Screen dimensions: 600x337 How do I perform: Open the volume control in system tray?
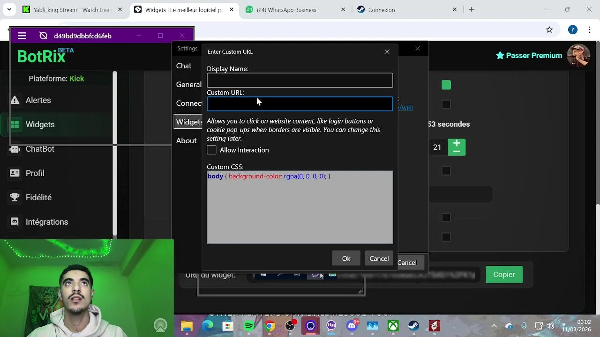pos(550,326)
